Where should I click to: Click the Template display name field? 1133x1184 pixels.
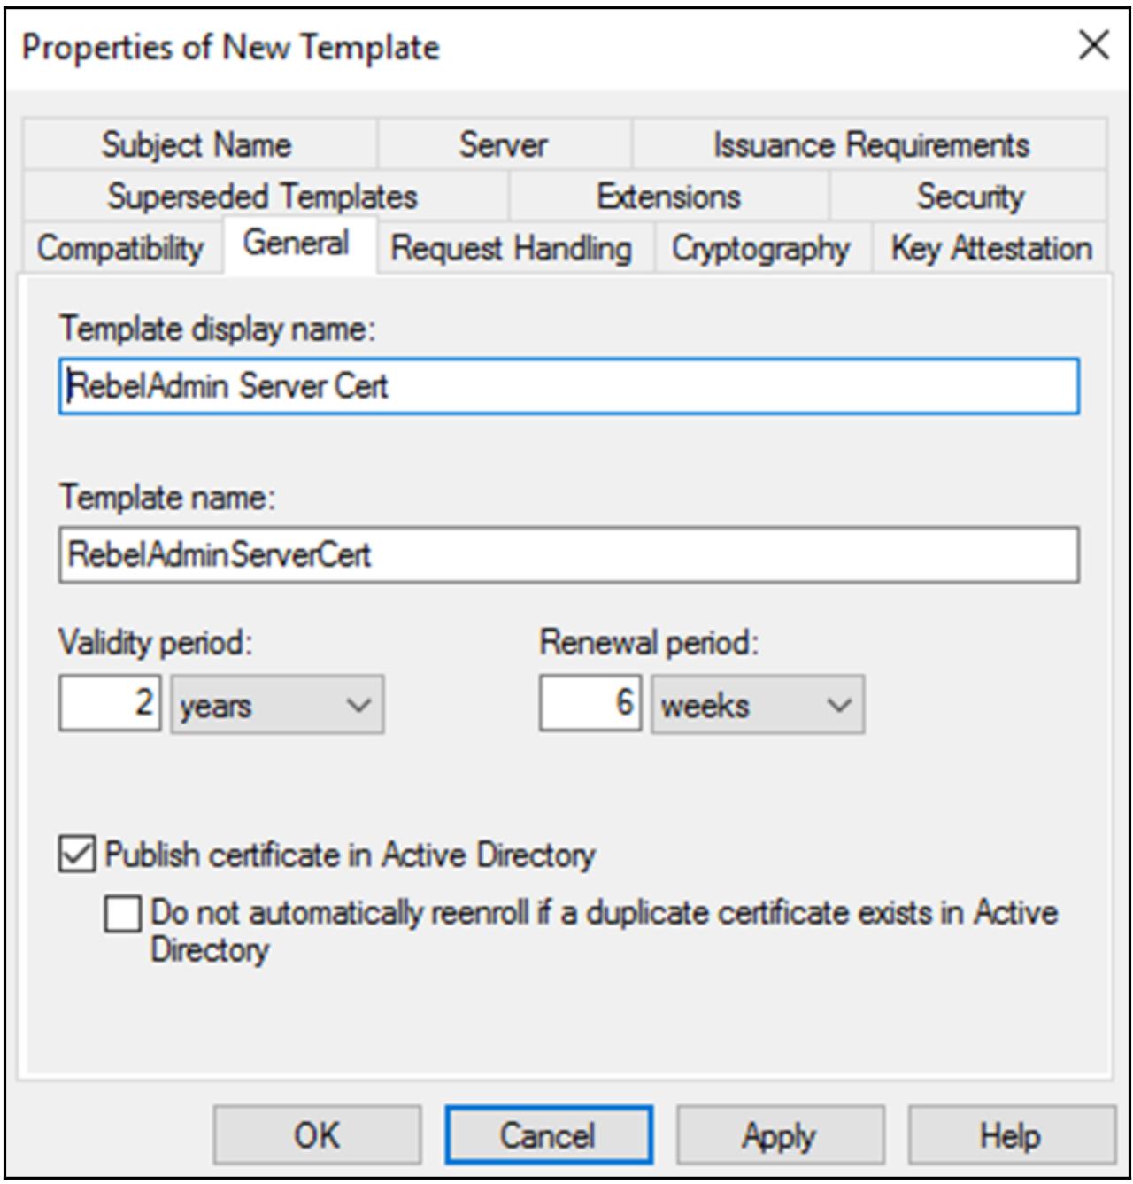coord(568,386)
